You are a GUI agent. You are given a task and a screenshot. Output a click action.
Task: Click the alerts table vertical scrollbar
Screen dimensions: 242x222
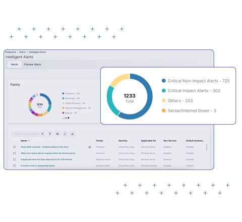click(x=207, y=147)
